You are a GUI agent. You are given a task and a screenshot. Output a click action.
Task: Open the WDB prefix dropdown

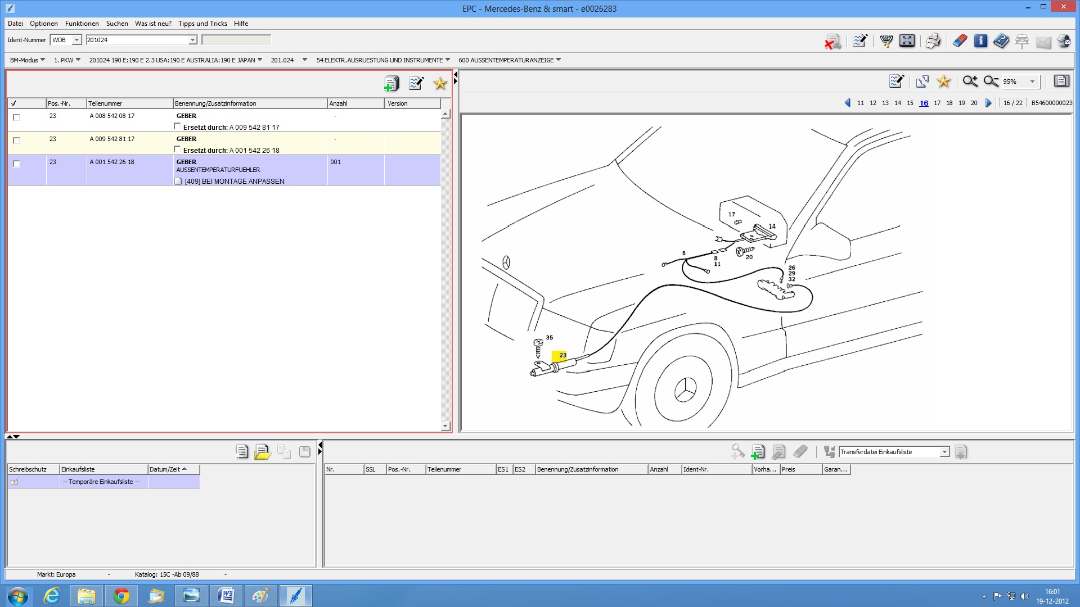[76, 40]
